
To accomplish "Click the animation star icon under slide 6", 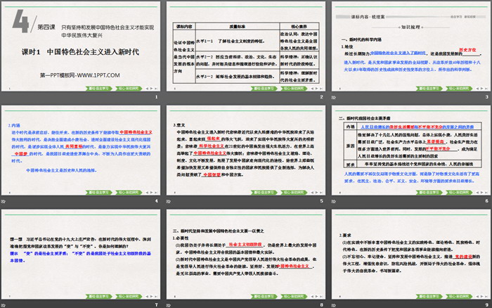I will pos(336,203).
